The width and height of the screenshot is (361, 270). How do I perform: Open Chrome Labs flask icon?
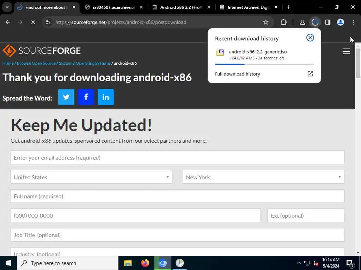pyautogui.click(x=302, y=22)
